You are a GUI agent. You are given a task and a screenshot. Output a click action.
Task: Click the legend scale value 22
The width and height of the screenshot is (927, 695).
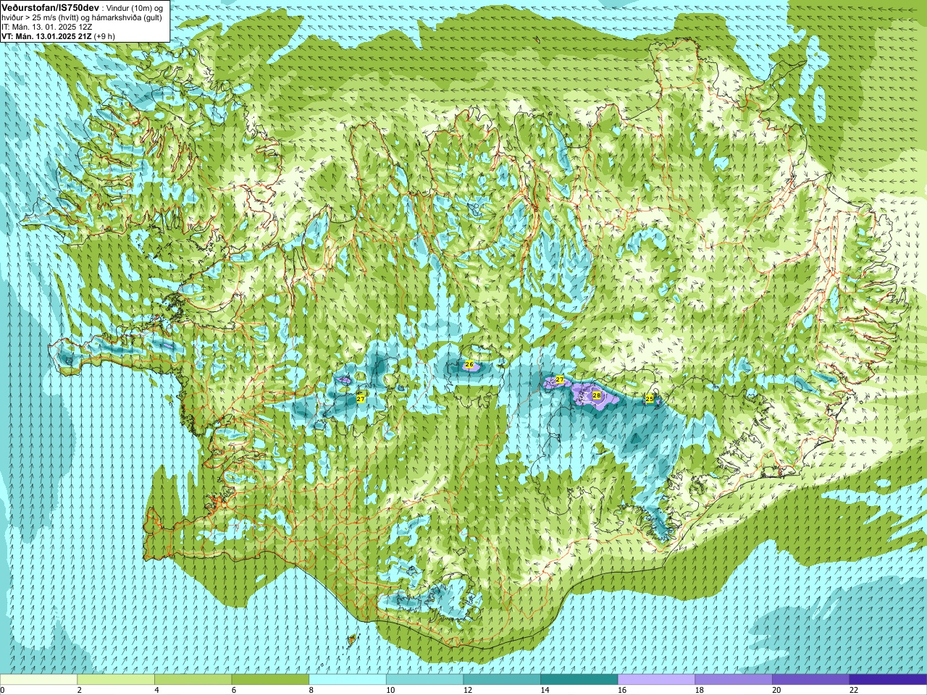click(x=854, y=690)
